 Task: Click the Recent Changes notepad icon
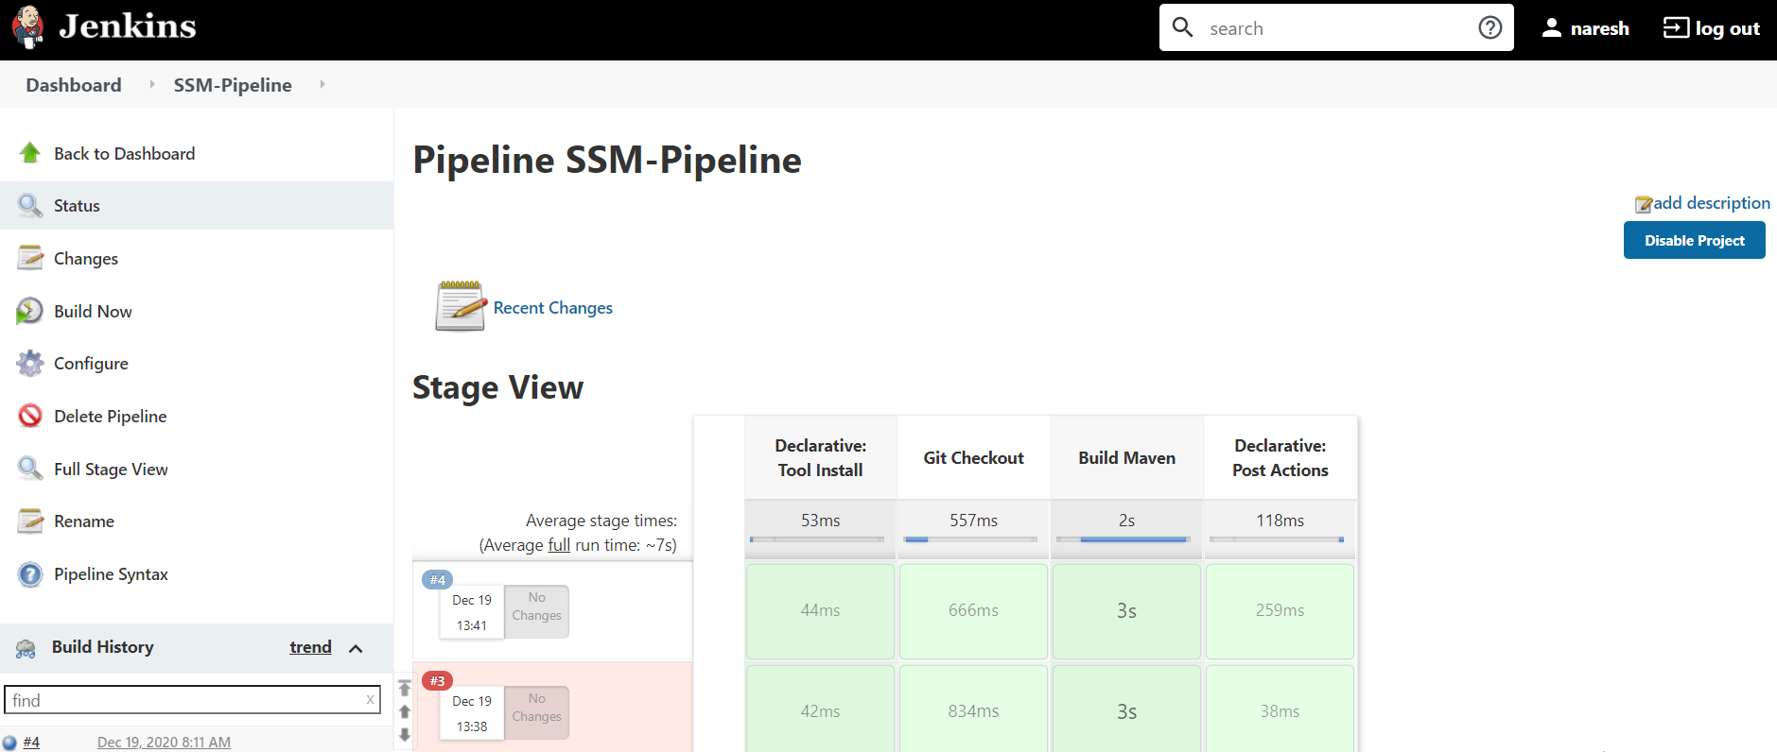(461, 306)
